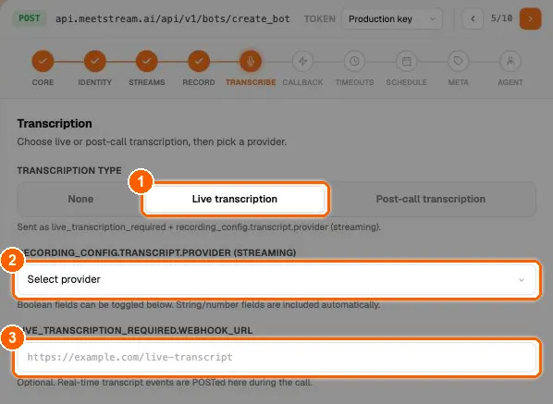Viewport: 553px width, 404px height.
Task: Go to the Core step circle
Action: pos(43,61)
